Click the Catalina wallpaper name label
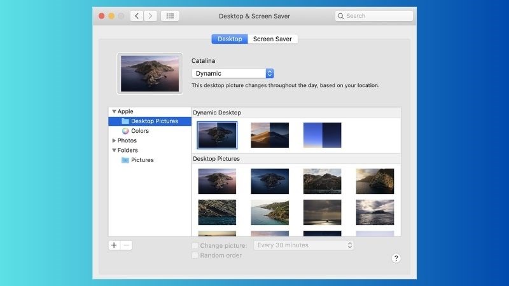 click(x=203, y=60)
